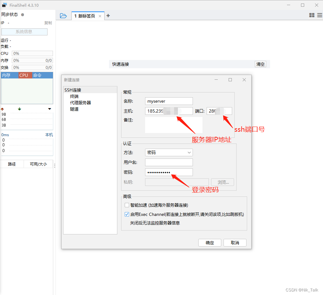Click the sync status indicator dot
This screenshot has width=323, height=295.
click(22, 15)
